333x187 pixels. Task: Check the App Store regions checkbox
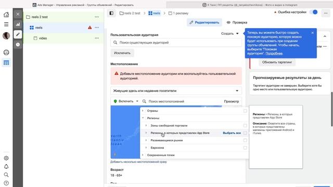[x=245, y=133]
